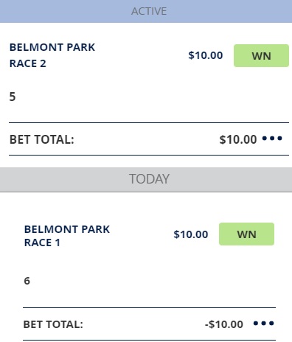Image resolution: width=292 pixels, height=342 pixels.
Task: Select the ACTIVE section header
Action: (146, 11)
